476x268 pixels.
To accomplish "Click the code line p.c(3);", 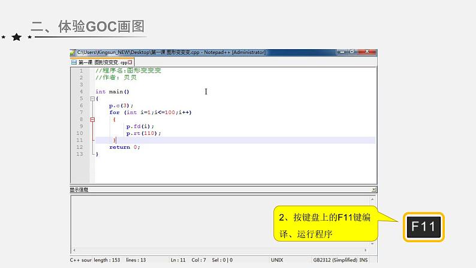I will (121, 106).
